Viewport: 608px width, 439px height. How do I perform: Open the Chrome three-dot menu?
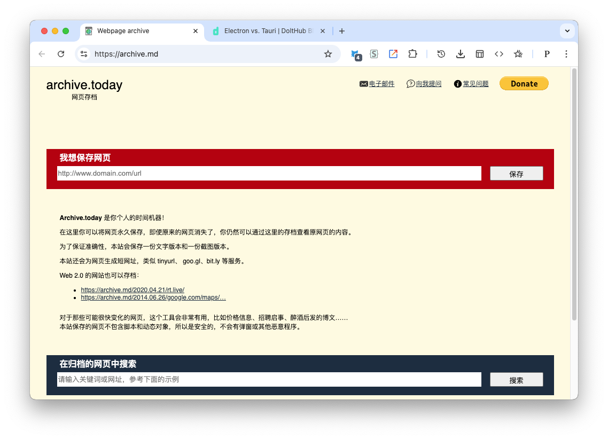coord(566,54)
